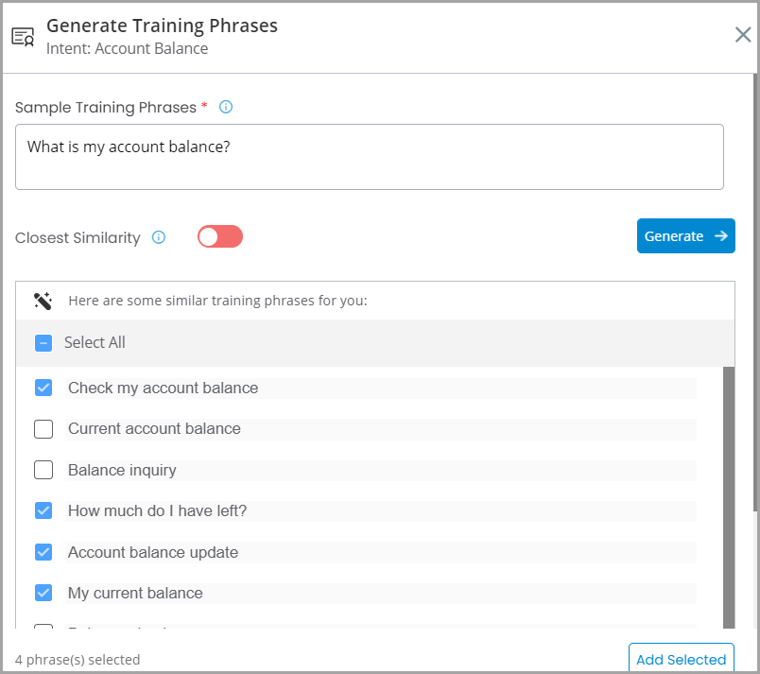The image size is (760, 674).
Task: Uncheck "My current balance" checkbox
Action: (43, 593)
